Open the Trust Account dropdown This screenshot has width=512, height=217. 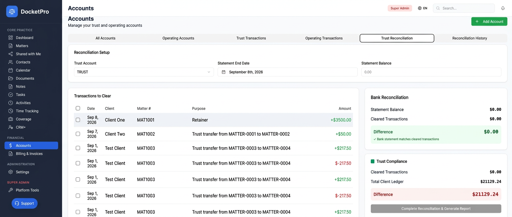[x=144, y=72]
